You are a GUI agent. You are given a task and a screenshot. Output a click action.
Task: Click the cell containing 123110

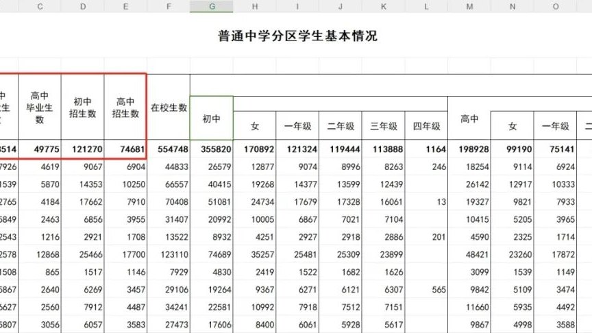tap(169, 254)
